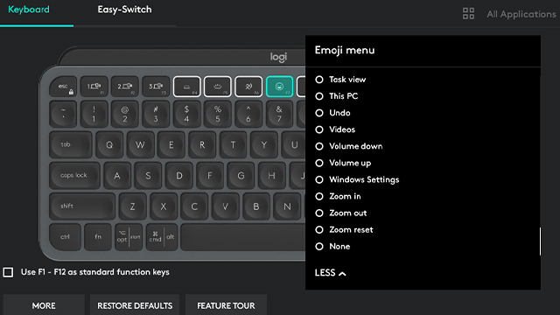Select the F4 show desktop key
Image resolution: width=560 pixels, height=315 pixels.
pos(186,87)
